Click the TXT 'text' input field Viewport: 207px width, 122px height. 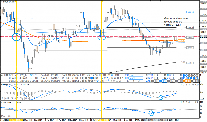(x=136, y=75)
